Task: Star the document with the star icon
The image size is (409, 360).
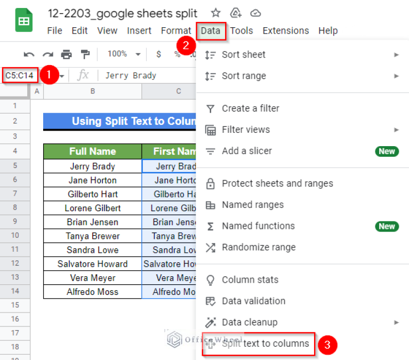Action: point(216,13)
